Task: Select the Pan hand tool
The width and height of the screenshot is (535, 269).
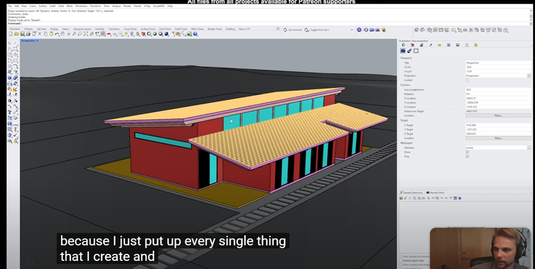Action: pos(62,34)
